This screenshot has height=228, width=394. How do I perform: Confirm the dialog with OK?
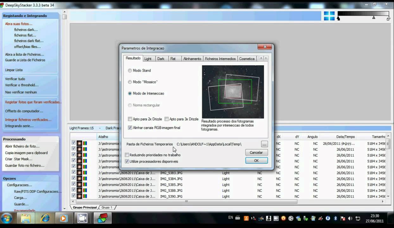(256, 161)
